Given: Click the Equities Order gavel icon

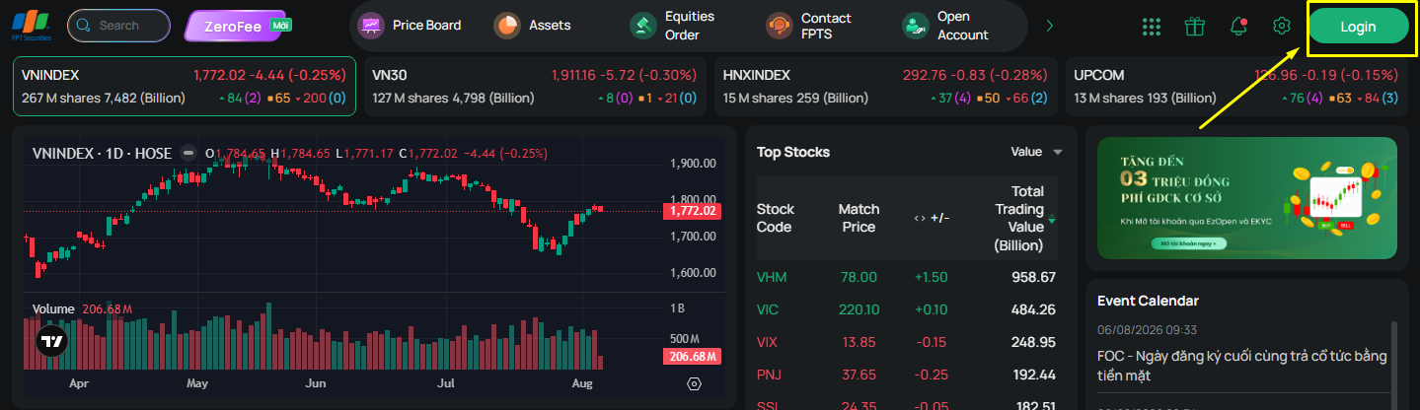Looking at the screenshot, I should (643, 26).
